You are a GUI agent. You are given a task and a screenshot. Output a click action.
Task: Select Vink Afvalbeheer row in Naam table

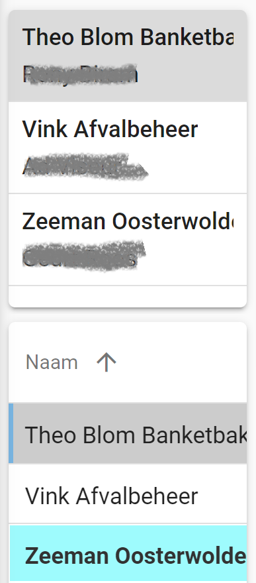[128, 494]
